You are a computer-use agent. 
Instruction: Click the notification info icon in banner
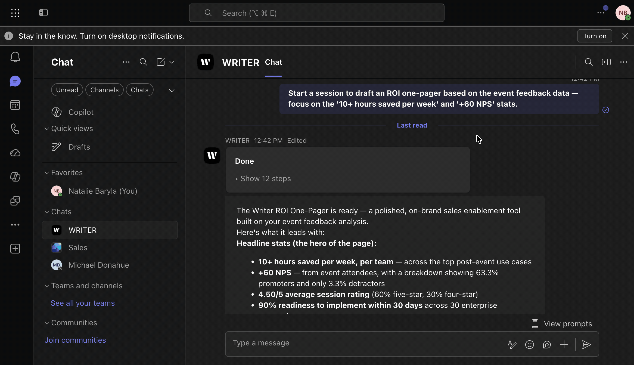coord(9,36)
